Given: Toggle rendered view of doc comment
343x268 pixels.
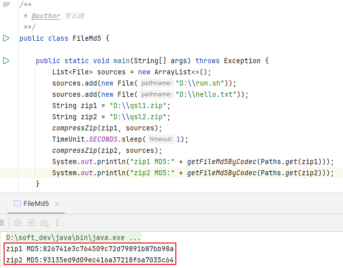Looking at the screenshot, I should pyautogui.click(x=6, y=5).
